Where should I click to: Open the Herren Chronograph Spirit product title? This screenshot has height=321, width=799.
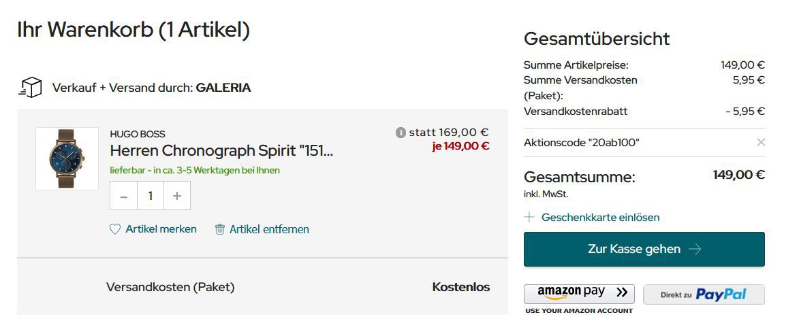click(221, 150)
